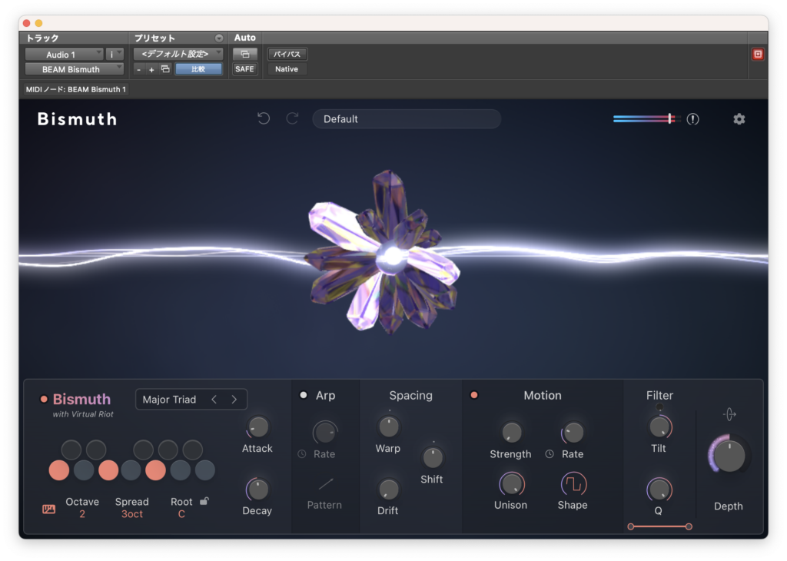Click the バイパス bypass button
This screenshot has width=787, height=561.
click(x=287, y=54)
